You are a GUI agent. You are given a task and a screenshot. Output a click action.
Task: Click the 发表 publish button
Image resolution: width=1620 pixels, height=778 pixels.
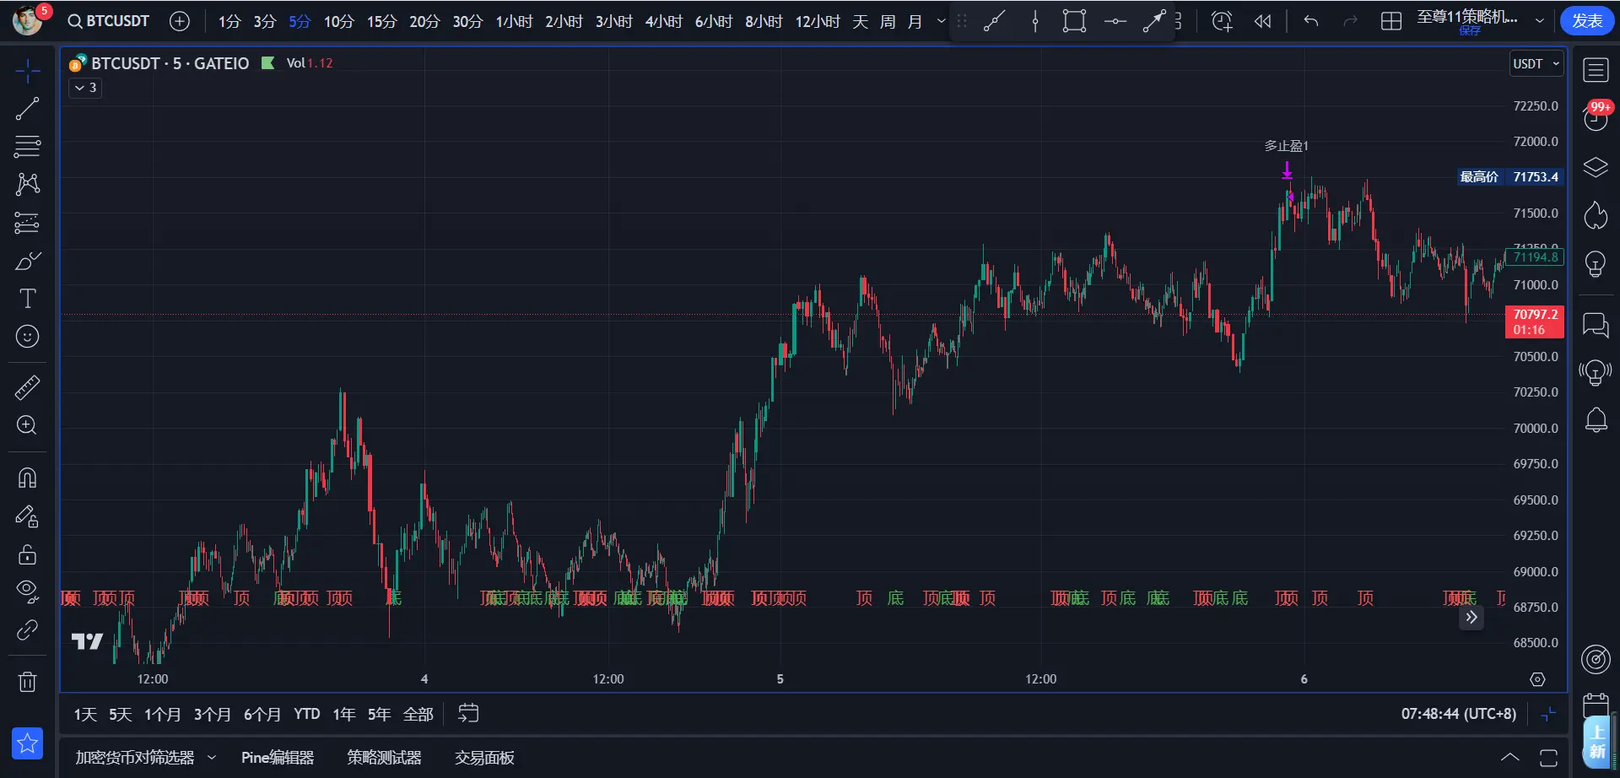tap(1587, 21)
